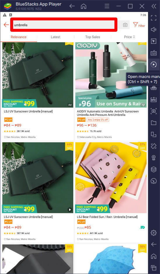This screenshot has height=274, width=160.
Task: Toggle BlueStacks fullscreen mode icon
Action: pos(154,18)
